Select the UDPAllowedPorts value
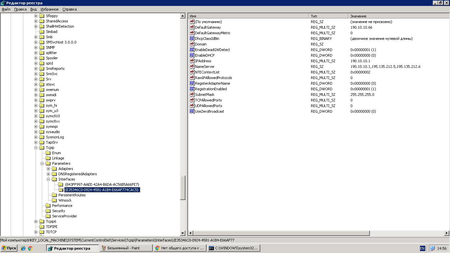Screen dimensions: 450x253 click(209, 106)
